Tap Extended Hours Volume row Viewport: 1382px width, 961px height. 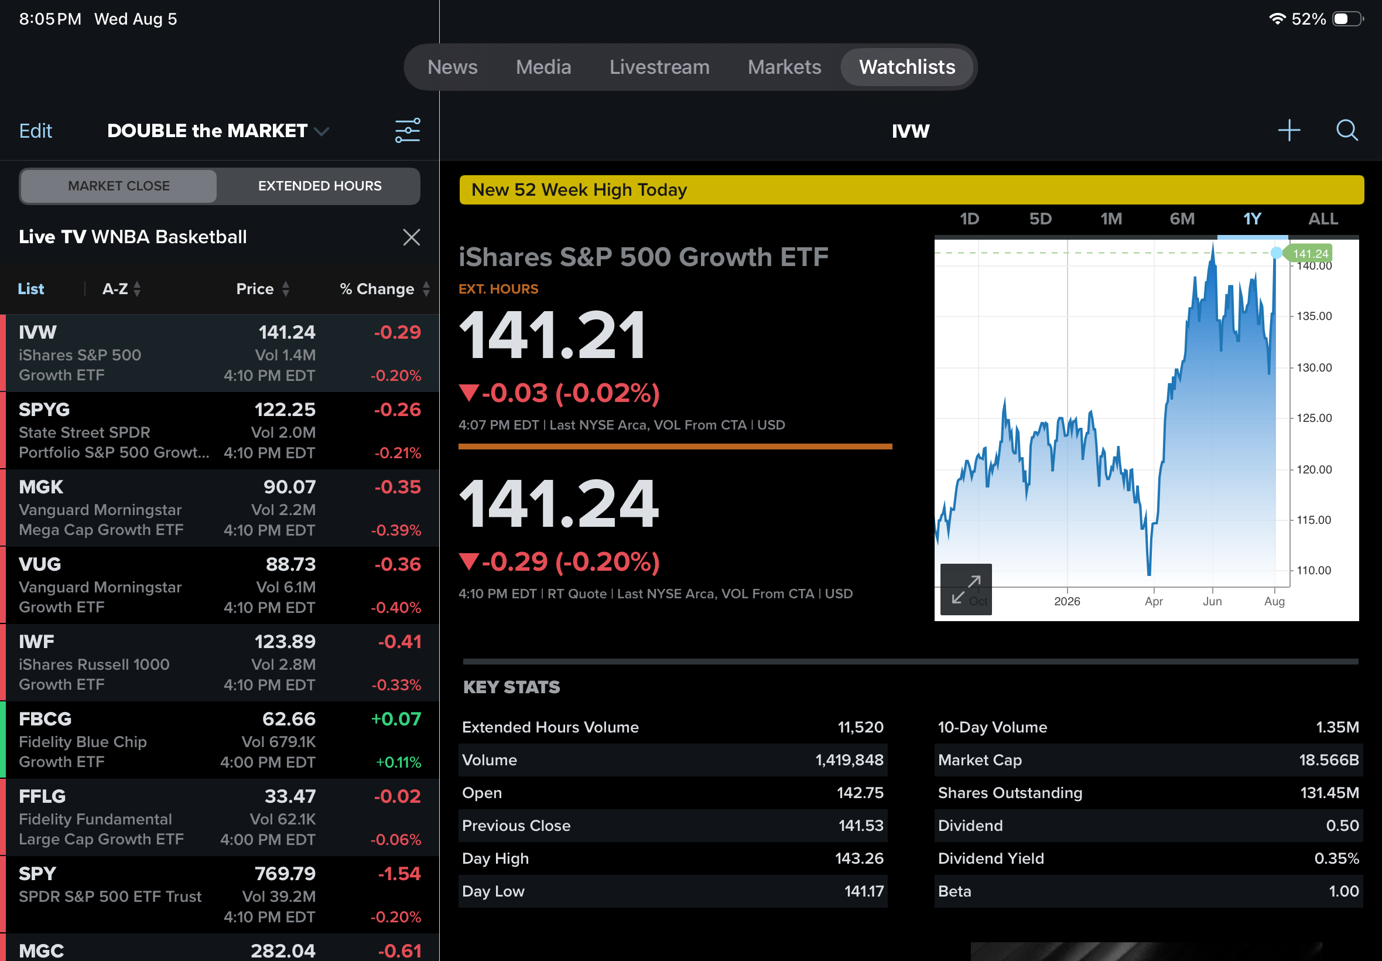(x=673, y=727)
